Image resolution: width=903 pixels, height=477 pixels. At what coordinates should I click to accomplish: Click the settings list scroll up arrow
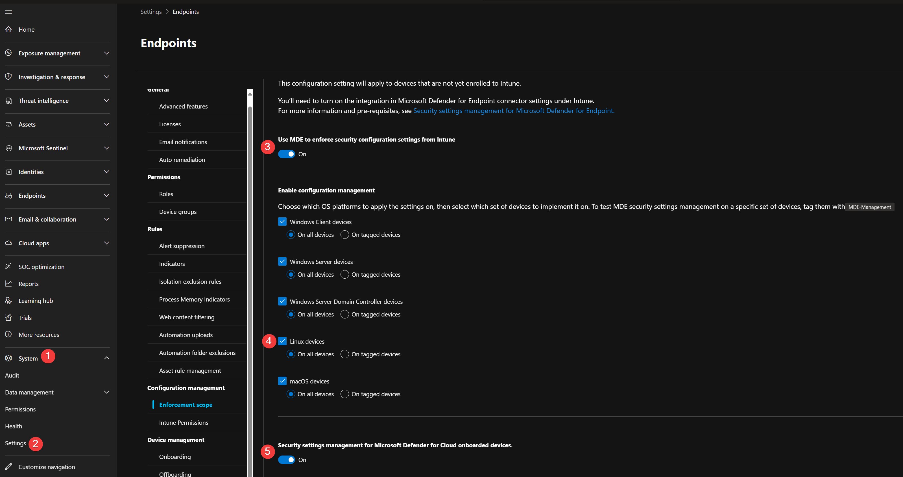[x=250, y=94]
